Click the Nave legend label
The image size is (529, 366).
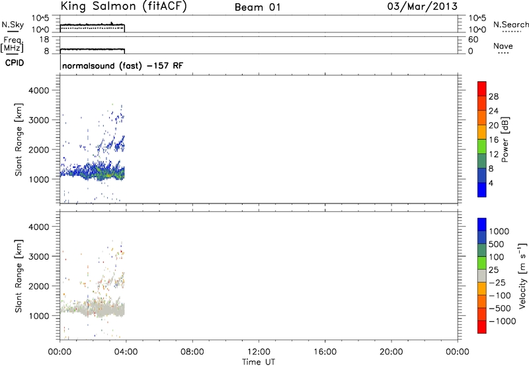pos(503,46)
